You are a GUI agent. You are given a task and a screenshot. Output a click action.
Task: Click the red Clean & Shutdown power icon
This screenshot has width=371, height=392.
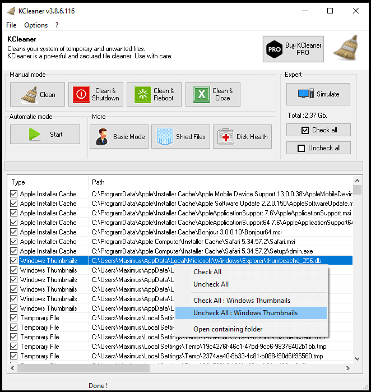pos(81,95)
